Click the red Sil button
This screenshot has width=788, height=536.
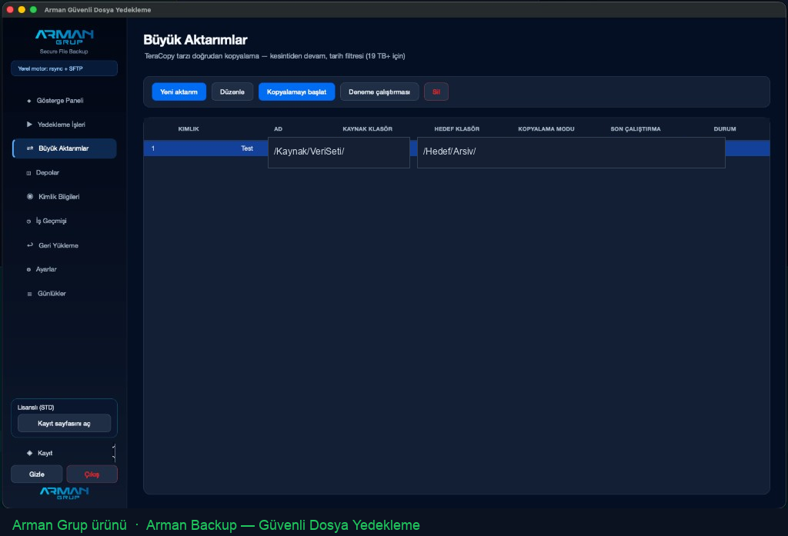click(x=436, y=92)
